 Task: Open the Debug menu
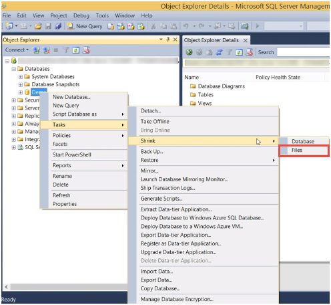click(81, 15)
